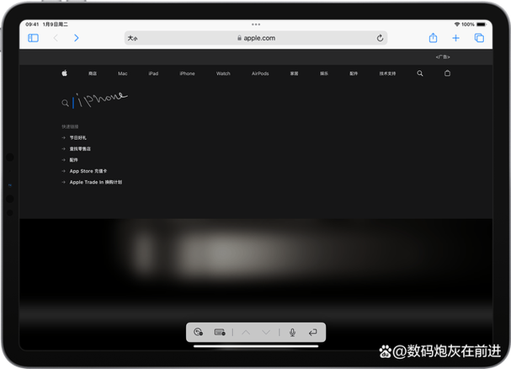511x369 pixels.
Task: Open the AirPods navigation item
Action: tap(260, 74)
